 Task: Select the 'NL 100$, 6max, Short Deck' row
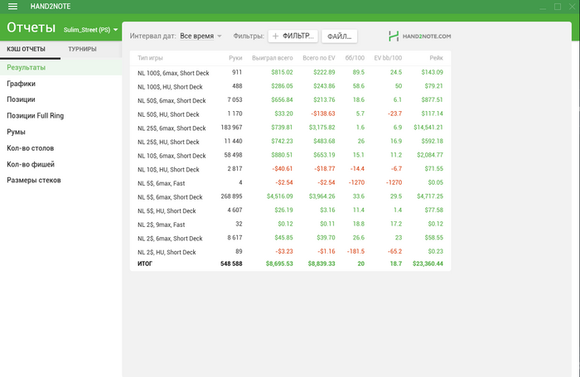point(290,73)
